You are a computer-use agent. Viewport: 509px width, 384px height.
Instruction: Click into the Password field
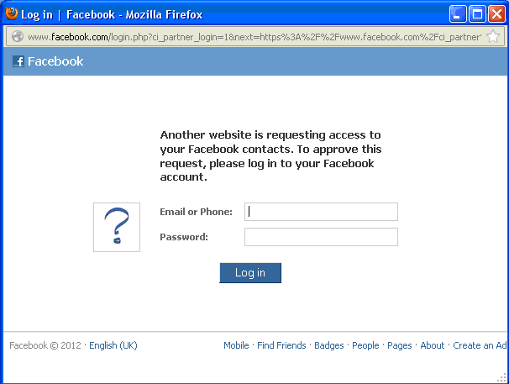click(321, 237)
